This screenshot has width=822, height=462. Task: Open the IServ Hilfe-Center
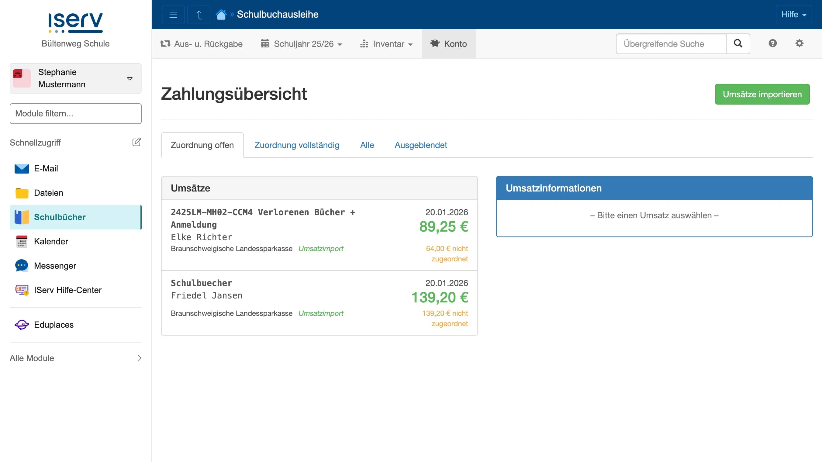pyautogui.click(x=67, y=290)
